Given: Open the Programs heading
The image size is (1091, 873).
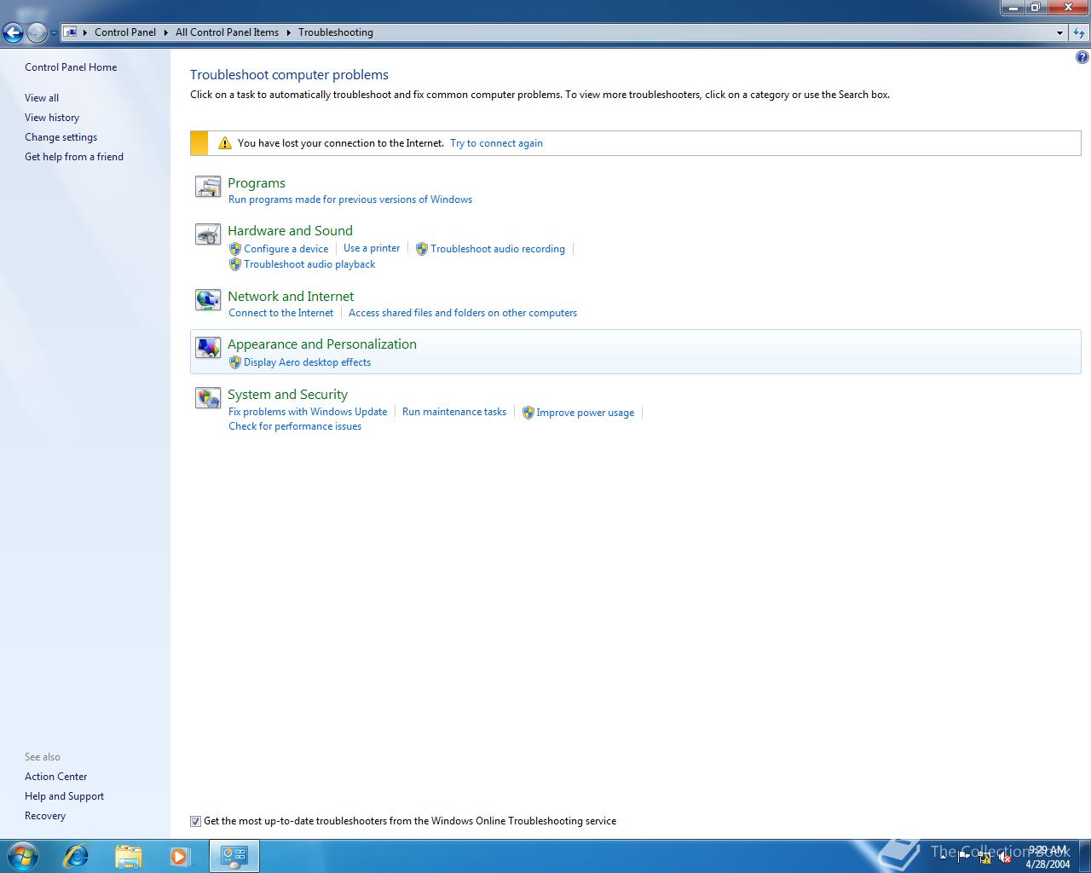Looking at the screenshot, I should click(257, 182).
